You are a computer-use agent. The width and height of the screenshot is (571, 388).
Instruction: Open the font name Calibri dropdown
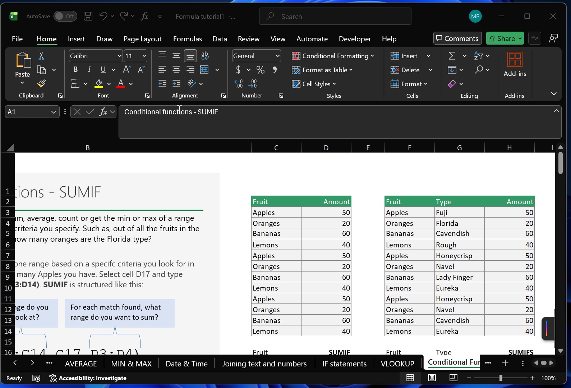click(x=120, y=56)
